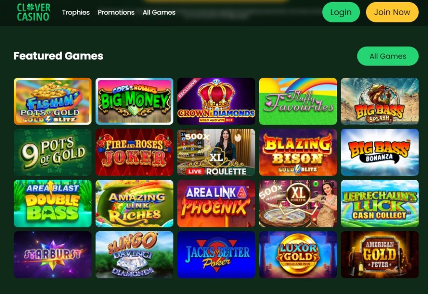Open Big Bass Bonanza game

tap(380, 152)
